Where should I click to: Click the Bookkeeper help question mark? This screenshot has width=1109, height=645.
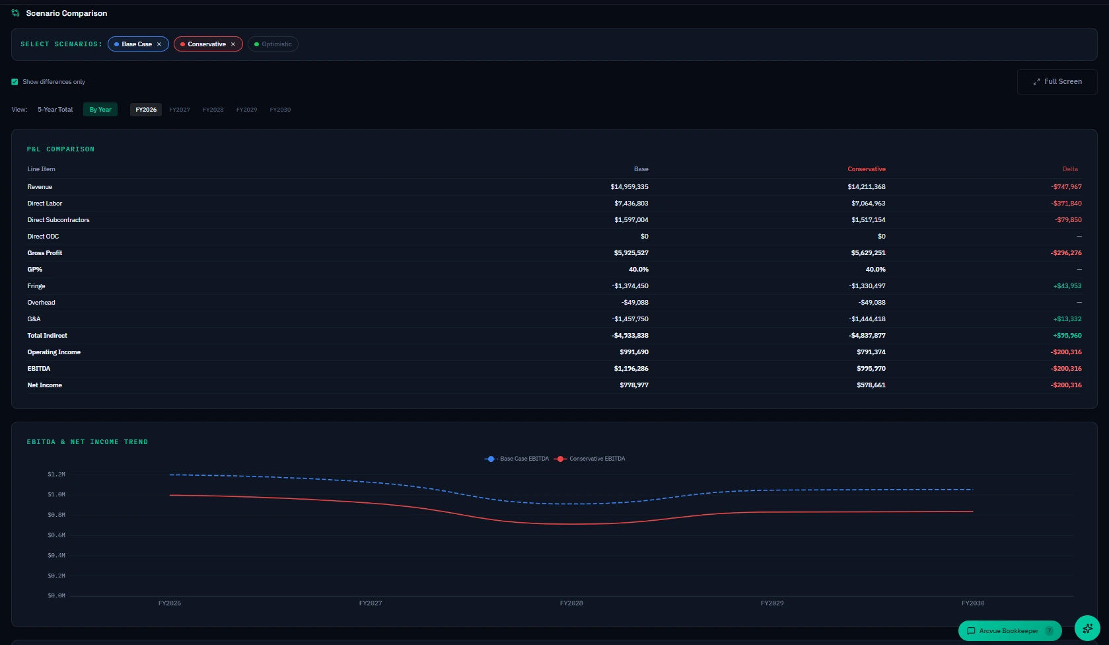pyautogui.click(x=1049, y=631)
